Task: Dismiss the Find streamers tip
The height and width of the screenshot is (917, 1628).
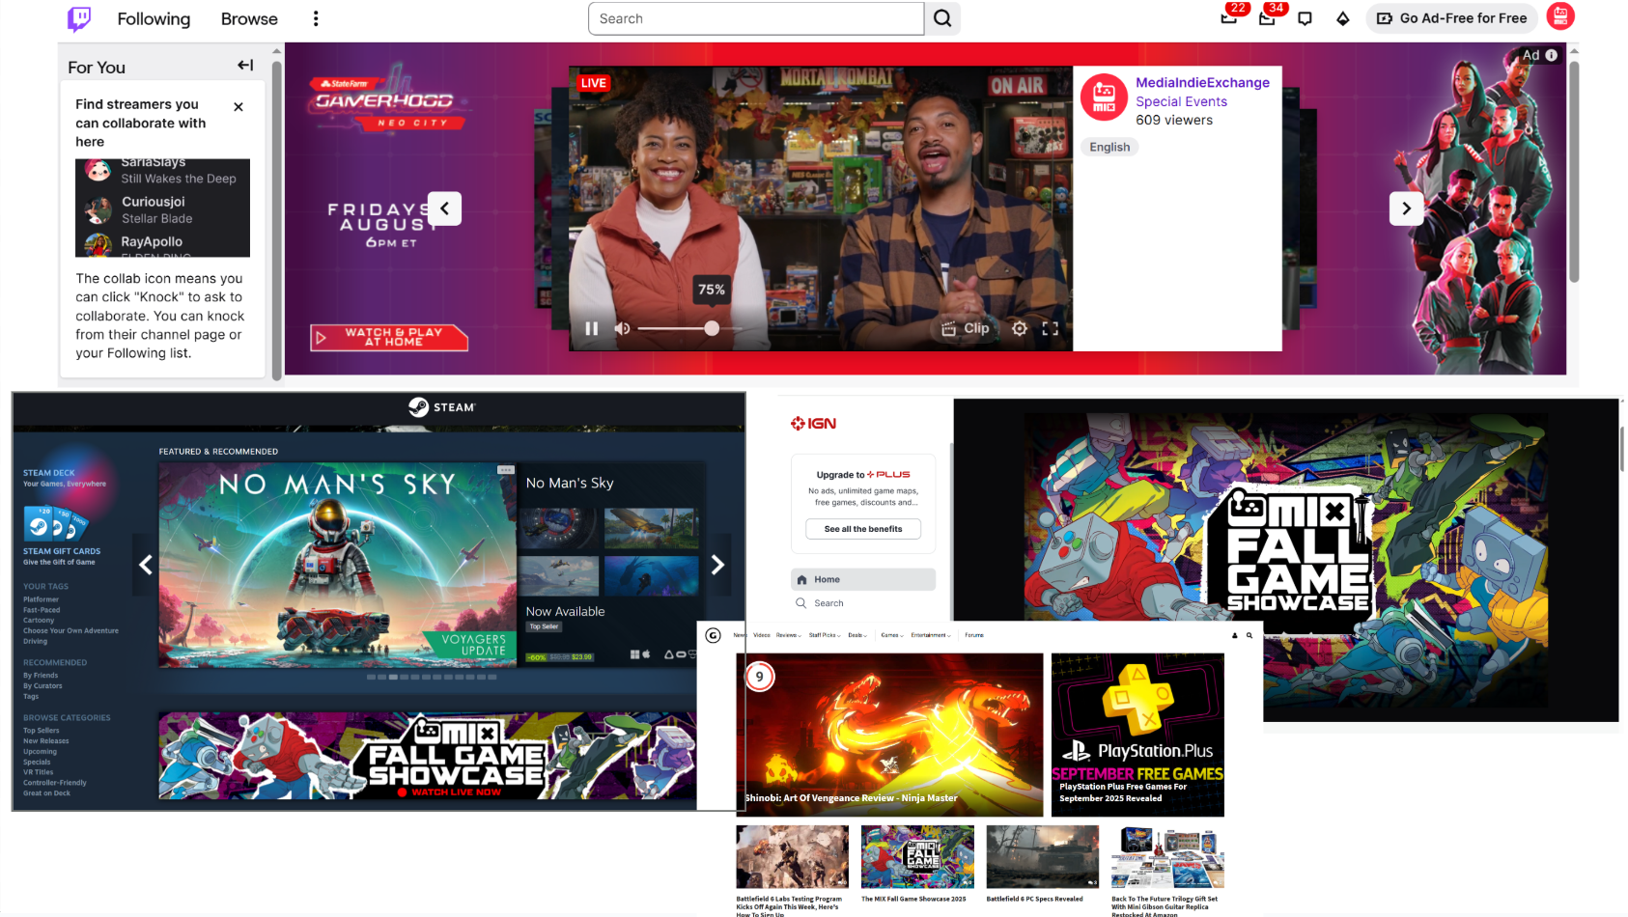Action: pyautogui.click(x=239, y=107)
